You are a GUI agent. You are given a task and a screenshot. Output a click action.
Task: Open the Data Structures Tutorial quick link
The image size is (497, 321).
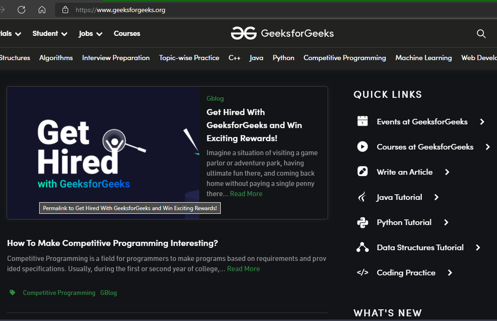pyautogui.click(x=420, y=248)
